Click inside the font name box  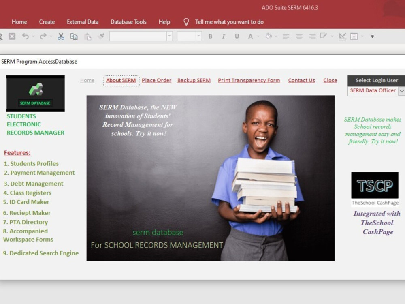138,36
